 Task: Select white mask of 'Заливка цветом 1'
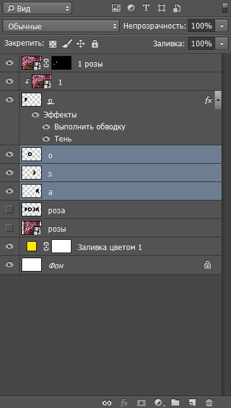tap(61, 246)
